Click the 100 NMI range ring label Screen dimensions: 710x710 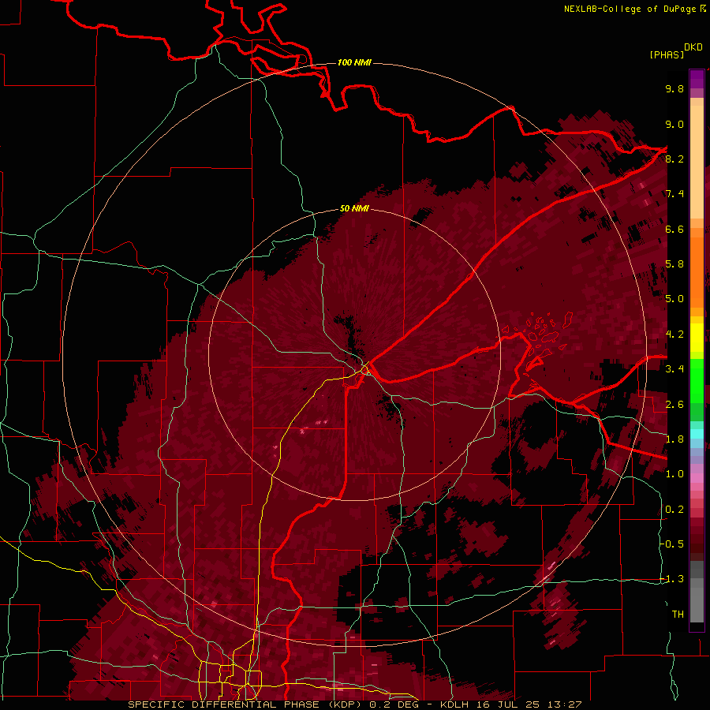[354, 62]
